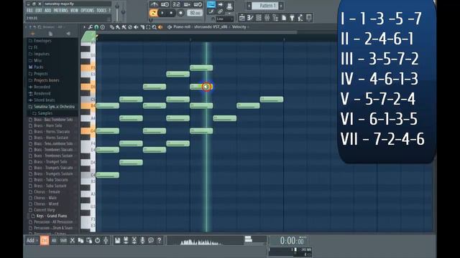Open the Pattern 1 selector
Viewport: 460px width, 258px height.
tap(265, 6)
